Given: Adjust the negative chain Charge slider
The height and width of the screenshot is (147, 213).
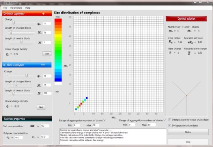Looking at the screenshot, I should (26, 76).
